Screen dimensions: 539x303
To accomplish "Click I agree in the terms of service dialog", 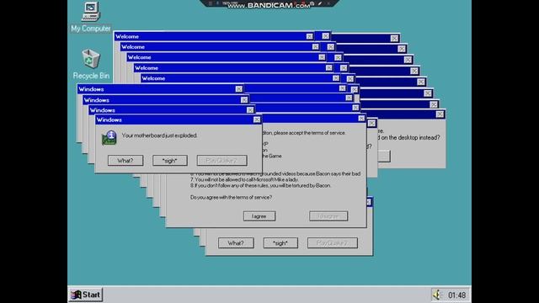I will coord(259,216).
